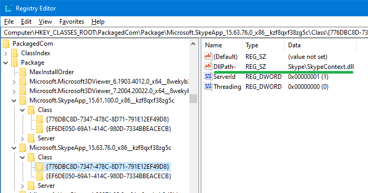Image resolution: width=368 pixels, height=193 pixels.
Task: Select the Class key under SkypeApp_15.63.76.0
Action: (45, 157)
